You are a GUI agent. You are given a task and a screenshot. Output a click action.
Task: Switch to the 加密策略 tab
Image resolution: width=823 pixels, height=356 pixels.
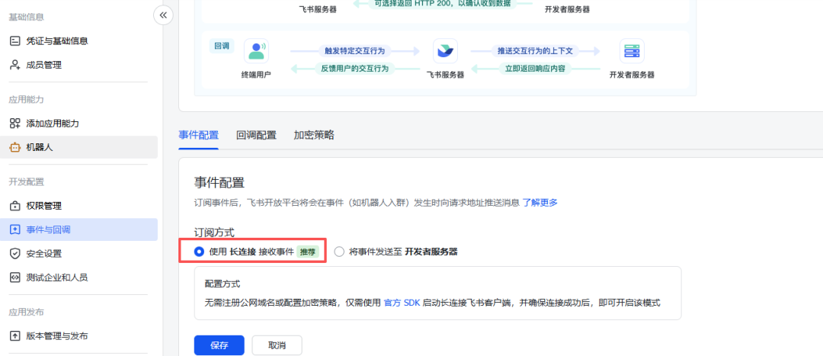[x=314, y=135]
